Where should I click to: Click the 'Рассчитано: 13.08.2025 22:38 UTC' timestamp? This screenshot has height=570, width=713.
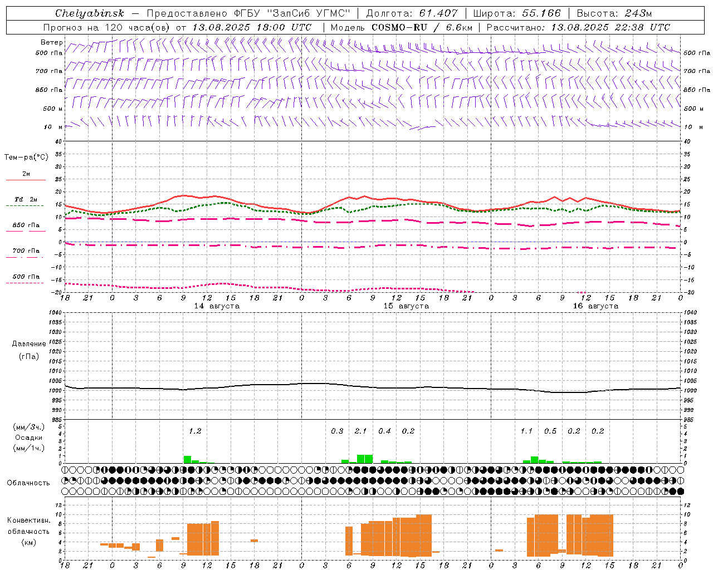578,27
